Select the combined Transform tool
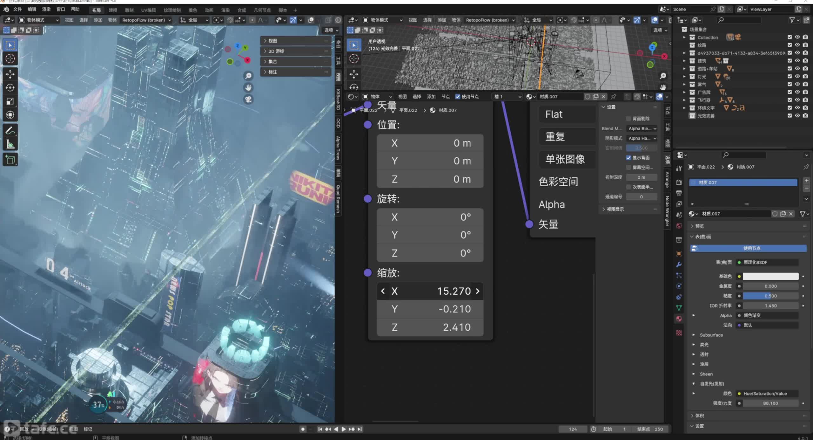813x440 pixels. (x=10, y=115)
